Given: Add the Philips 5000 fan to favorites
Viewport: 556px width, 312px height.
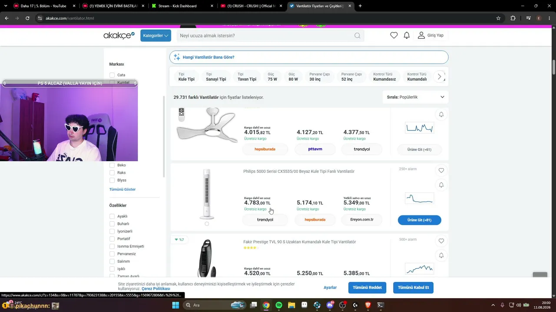Looking at the screenshot, I should [441, 171].
